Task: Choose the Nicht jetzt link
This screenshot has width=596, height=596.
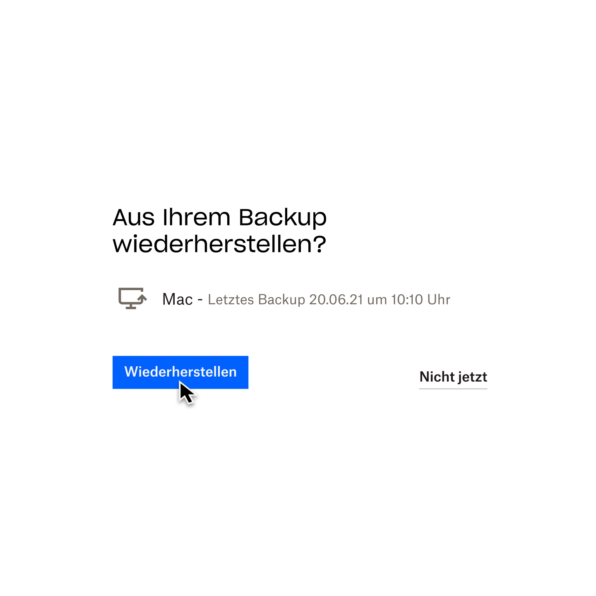Action: tap(453, 377)
